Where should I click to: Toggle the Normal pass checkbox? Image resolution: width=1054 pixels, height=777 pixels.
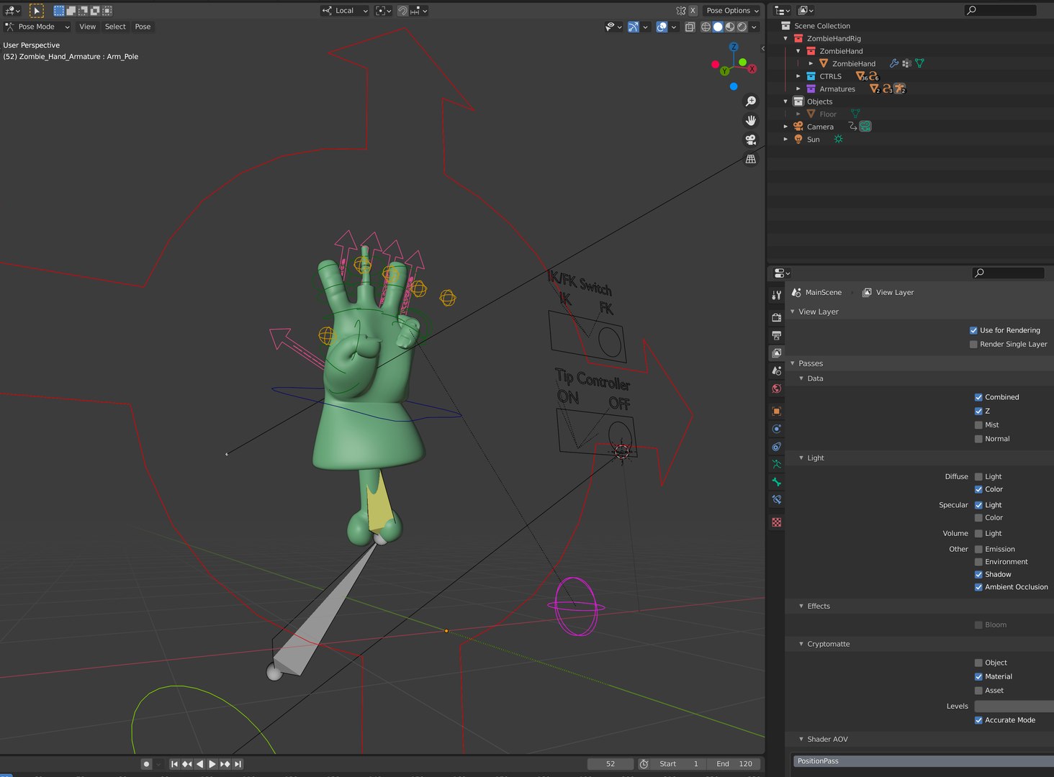[978, 439]
